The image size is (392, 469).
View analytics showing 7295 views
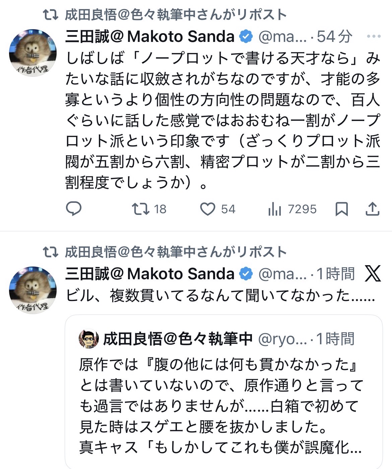275,209
